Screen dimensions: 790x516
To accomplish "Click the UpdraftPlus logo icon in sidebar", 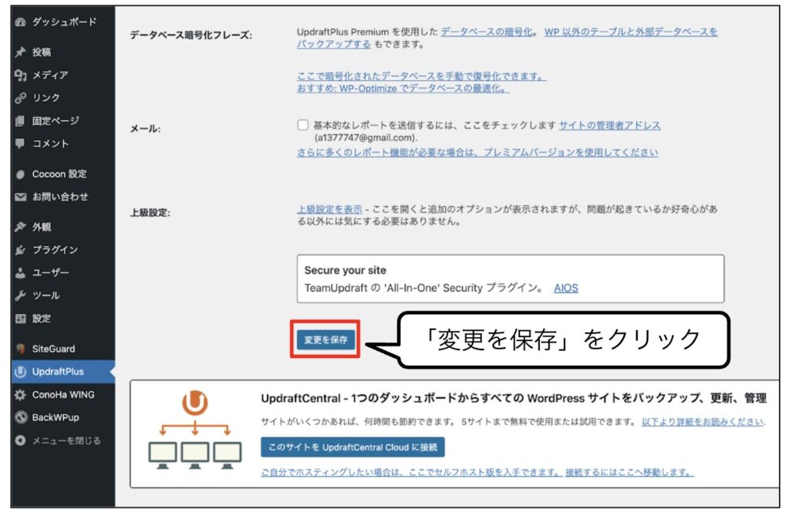I will click(20, 372).
